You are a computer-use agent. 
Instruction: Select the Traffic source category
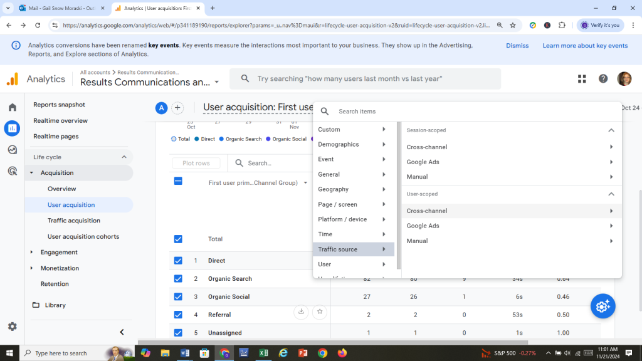(x=354, y=249)
